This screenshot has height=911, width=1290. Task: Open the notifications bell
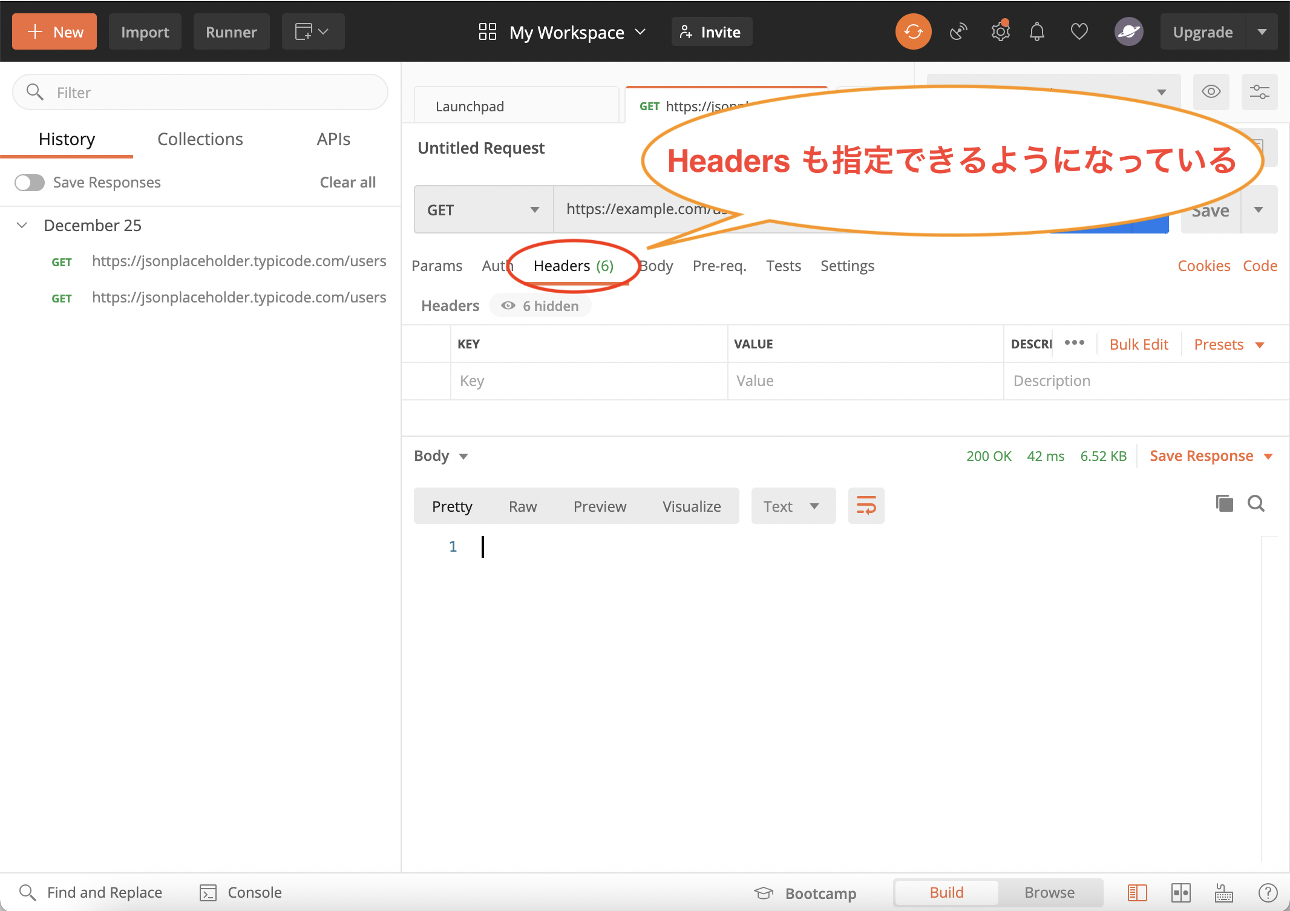(x=1037, y=31)
